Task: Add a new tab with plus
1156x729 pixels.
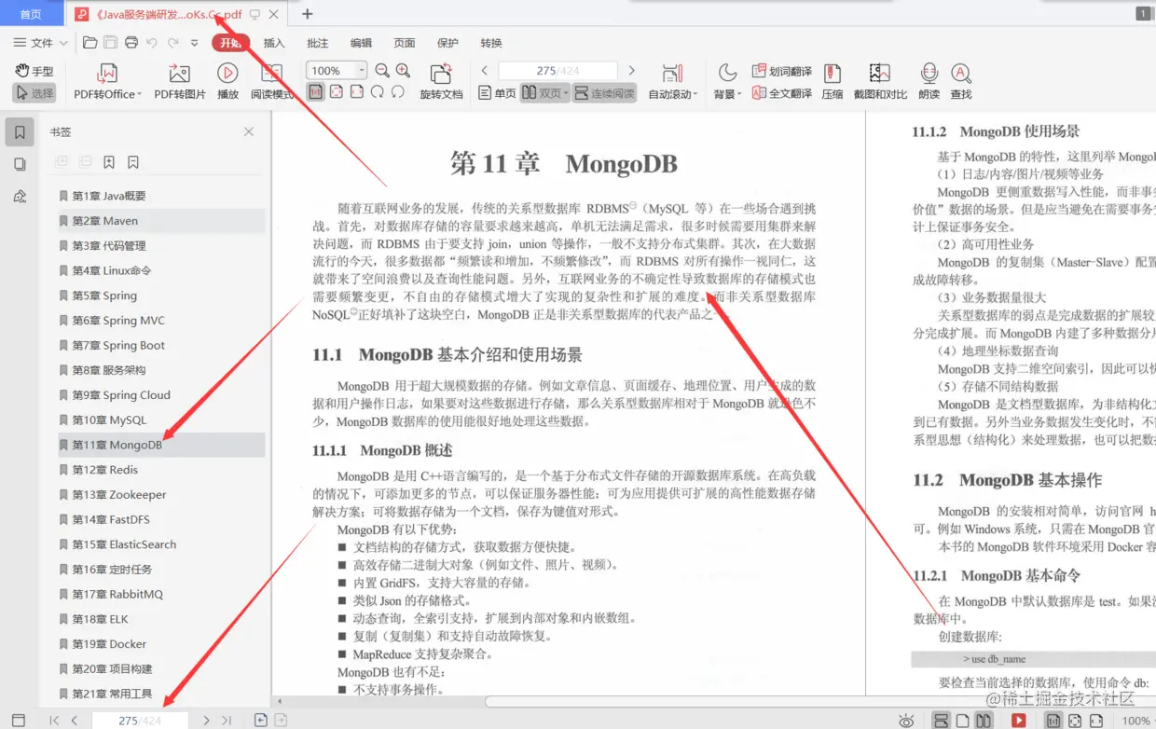Action: point(308,14)
